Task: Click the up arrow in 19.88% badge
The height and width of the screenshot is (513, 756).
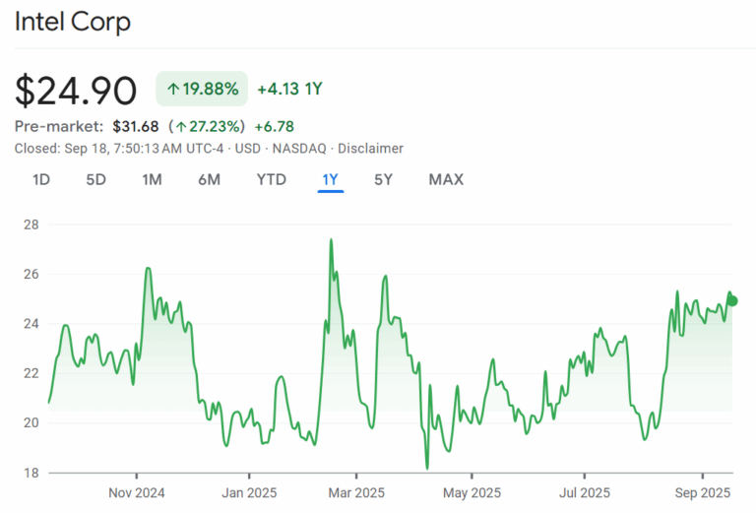Action: pyautogui.click(x=173, y=89)
